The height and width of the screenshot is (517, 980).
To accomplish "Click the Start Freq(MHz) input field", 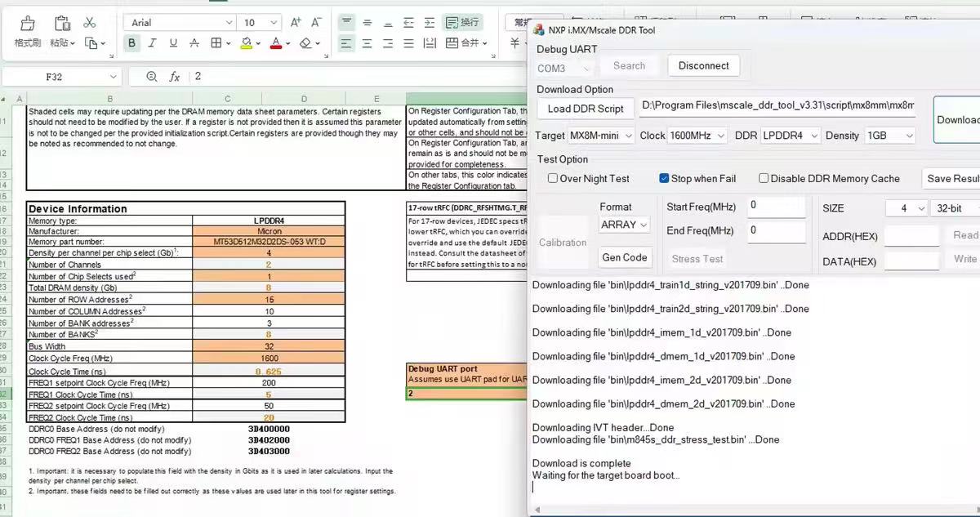I will (x=776, y=207).
